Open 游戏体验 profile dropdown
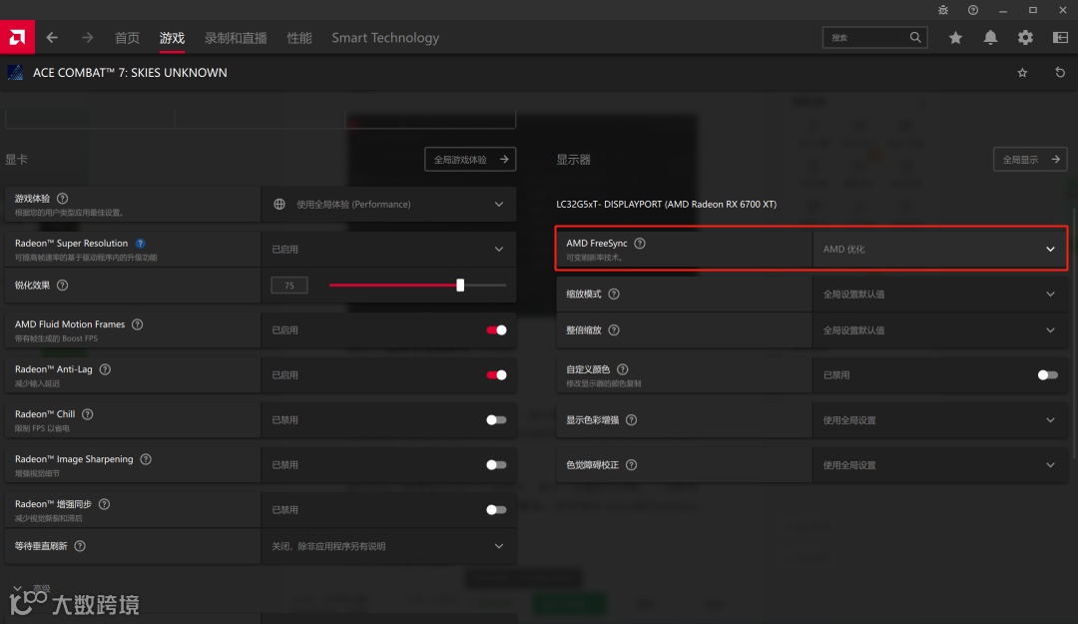 (x=388, y=205)
